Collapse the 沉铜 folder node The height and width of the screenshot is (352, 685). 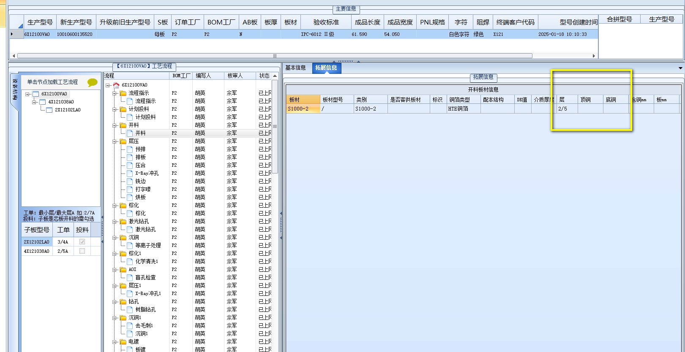click(x=115, y=238)
